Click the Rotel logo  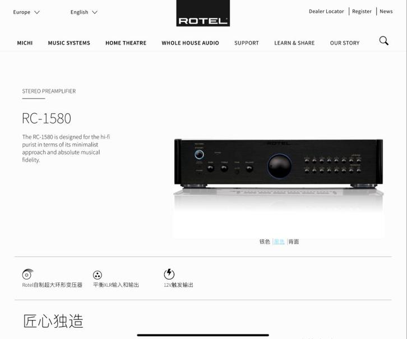click(203, 13)
